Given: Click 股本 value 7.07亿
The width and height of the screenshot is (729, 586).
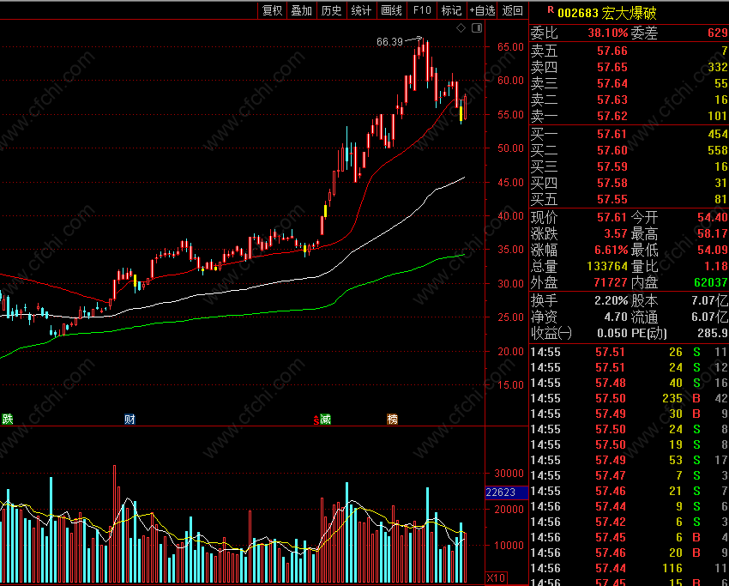Looking at the screenshot, I should (710, 301).
